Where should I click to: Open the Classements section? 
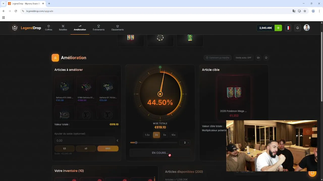[117, 28]
